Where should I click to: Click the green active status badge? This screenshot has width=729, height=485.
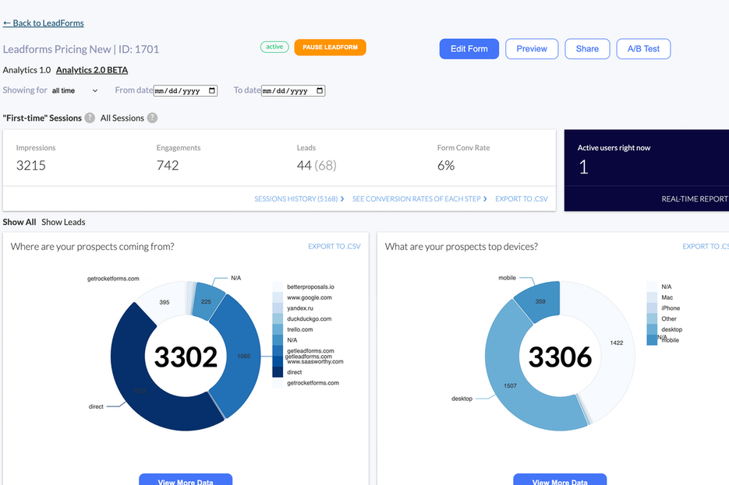(274, 47)
